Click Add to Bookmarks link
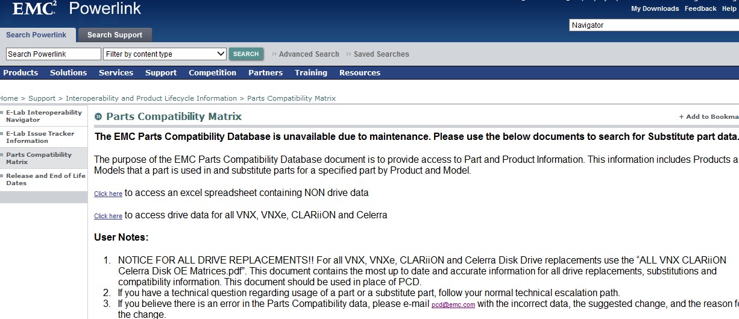739x319 pixels. 709,117
